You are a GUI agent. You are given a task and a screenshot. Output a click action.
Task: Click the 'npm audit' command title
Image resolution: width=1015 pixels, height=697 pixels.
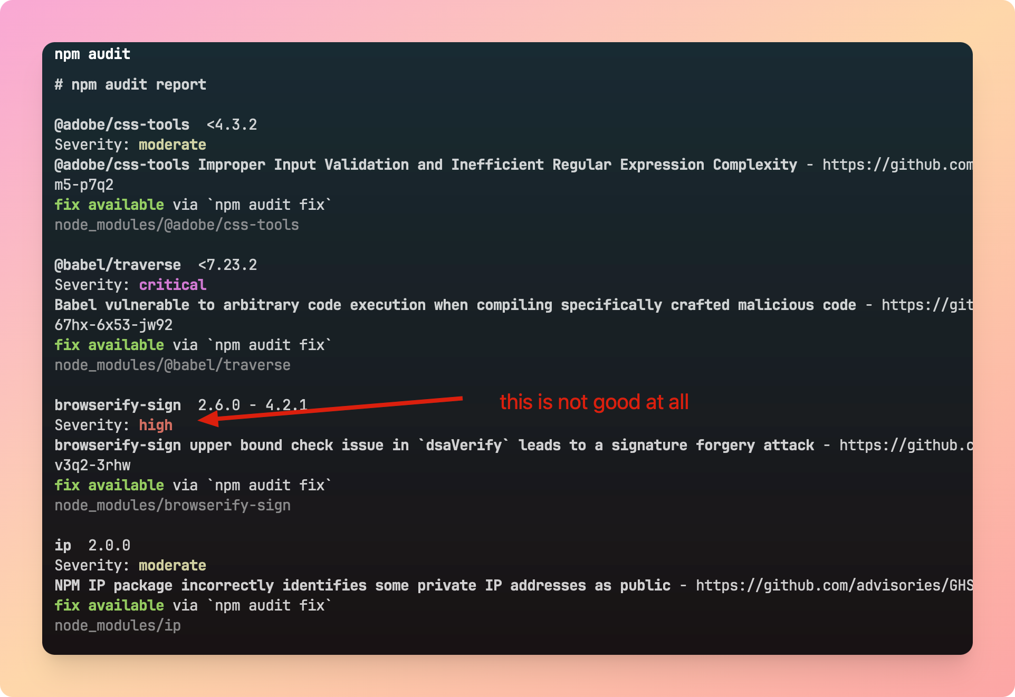click(x=92, y=54)
